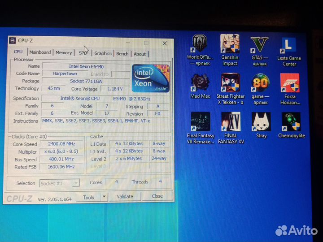Select the FINAL FANTASY XV icon

[231, 122]
